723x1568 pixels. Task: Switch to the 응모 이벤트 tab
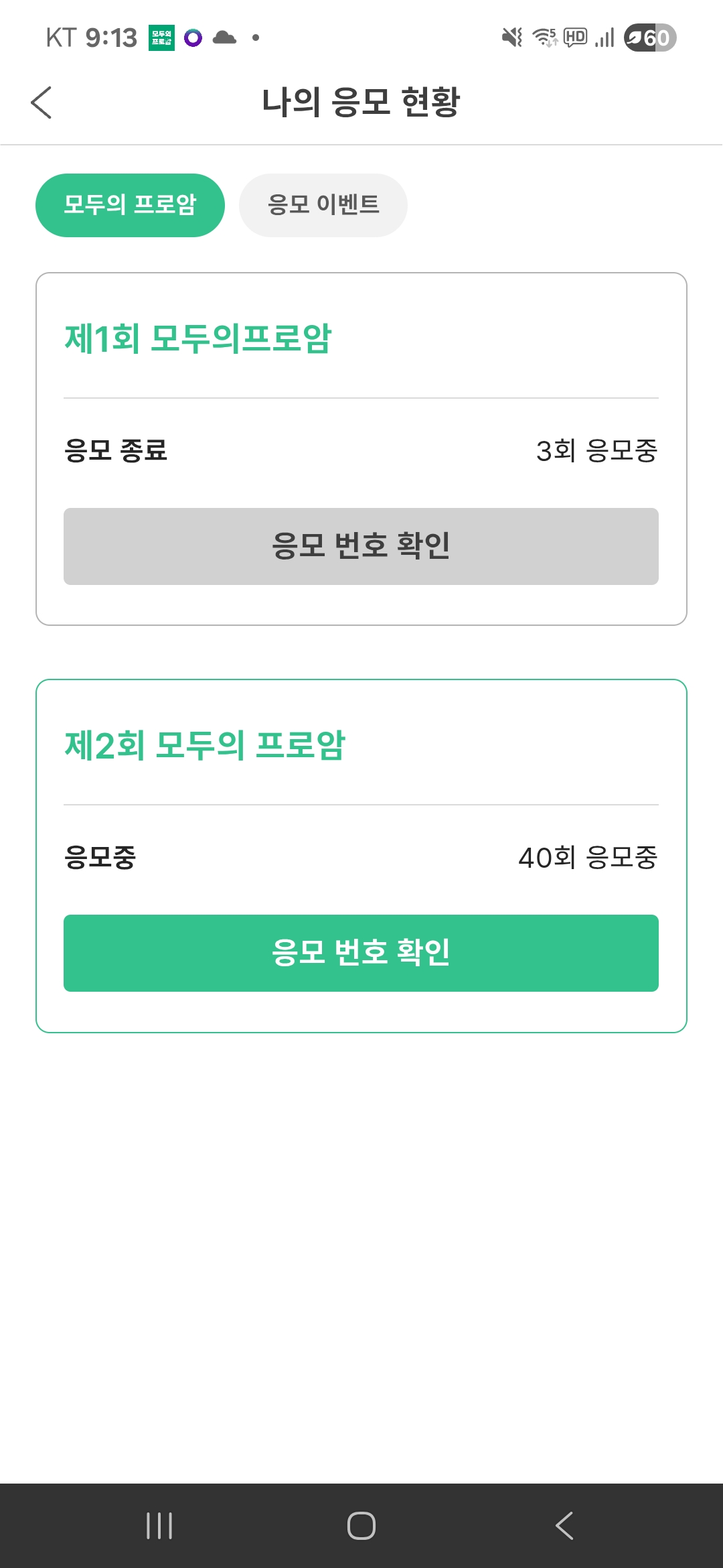[x=323, y=205]
